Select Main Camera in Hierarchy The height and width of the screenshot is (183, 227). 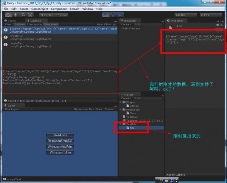click(x=131, y=29)
